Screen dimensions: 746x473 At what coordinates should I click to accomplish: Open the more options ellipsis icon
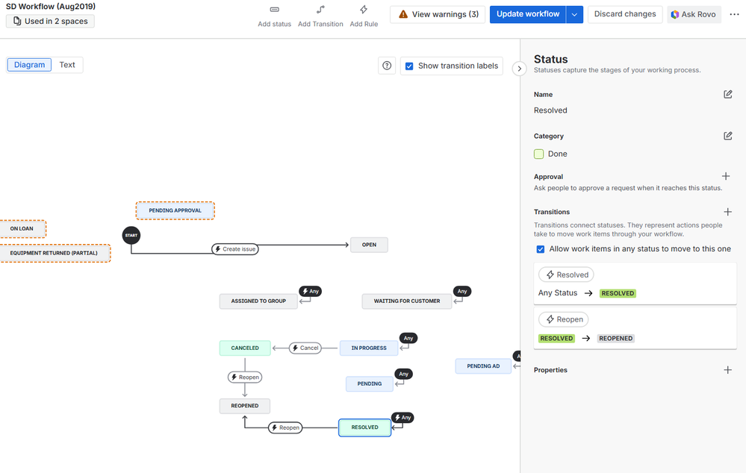(735, 14)
